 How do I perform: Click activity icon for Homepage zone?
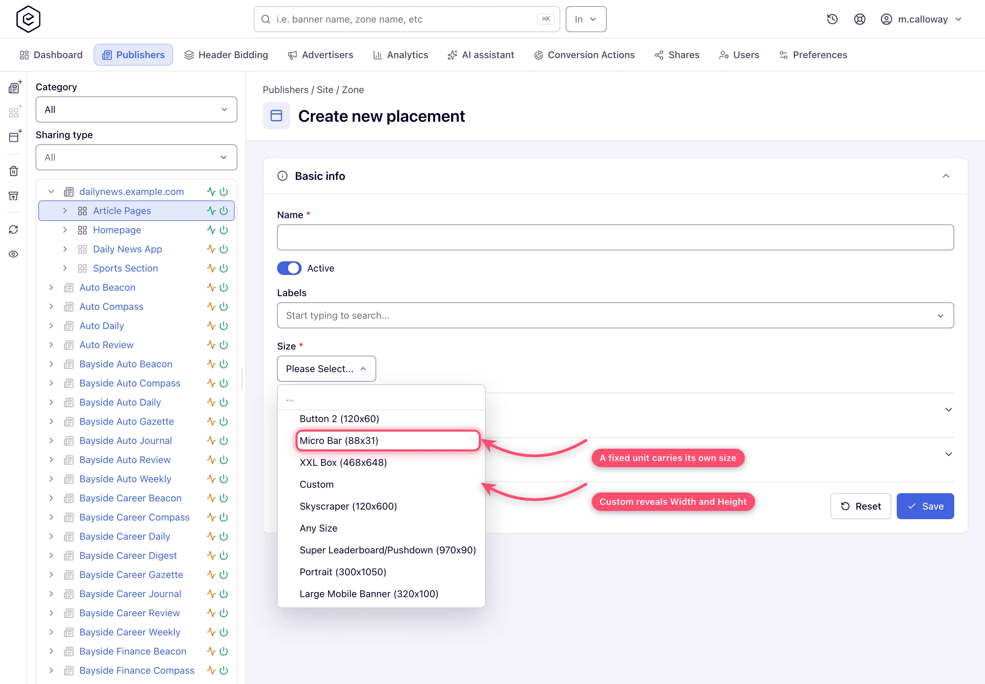point(211,230)
